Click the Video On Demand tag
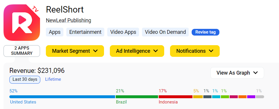 pos(165,32)
